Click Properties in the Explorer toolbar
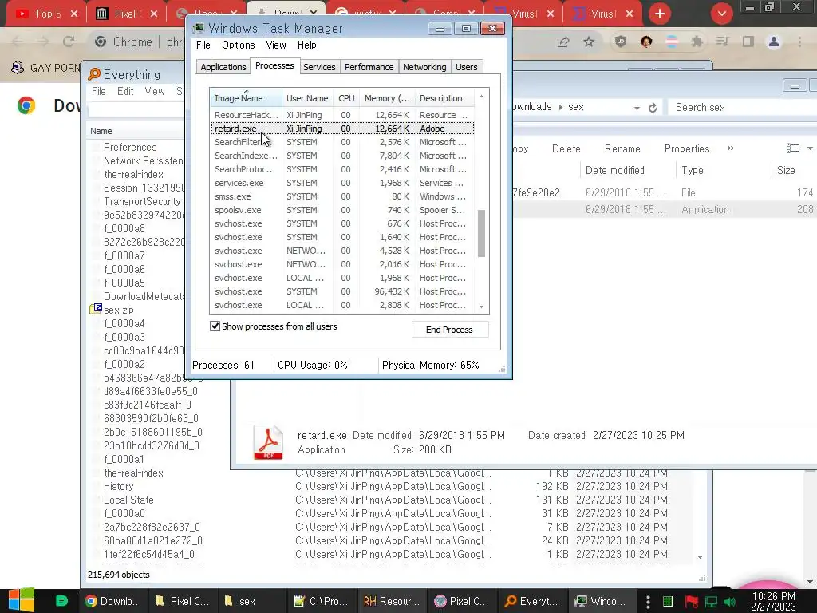This screenshot has height=613, width=817. click(x=687, y=148)
